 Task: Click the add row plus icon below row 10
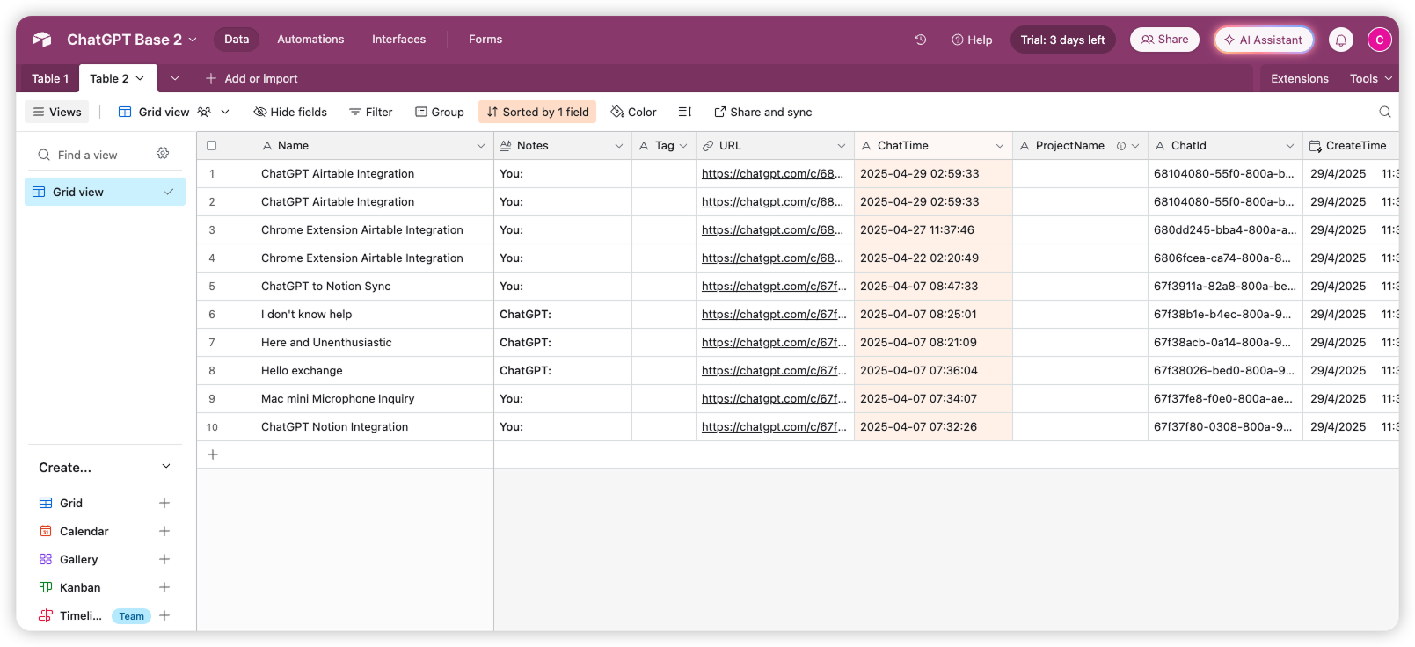[212, 454]
